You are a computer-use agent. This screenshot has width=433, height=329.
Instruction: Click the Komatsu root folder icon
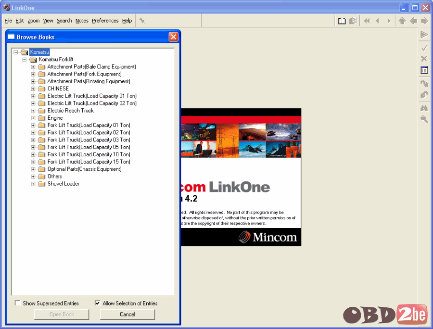click(x=25, y=52)
